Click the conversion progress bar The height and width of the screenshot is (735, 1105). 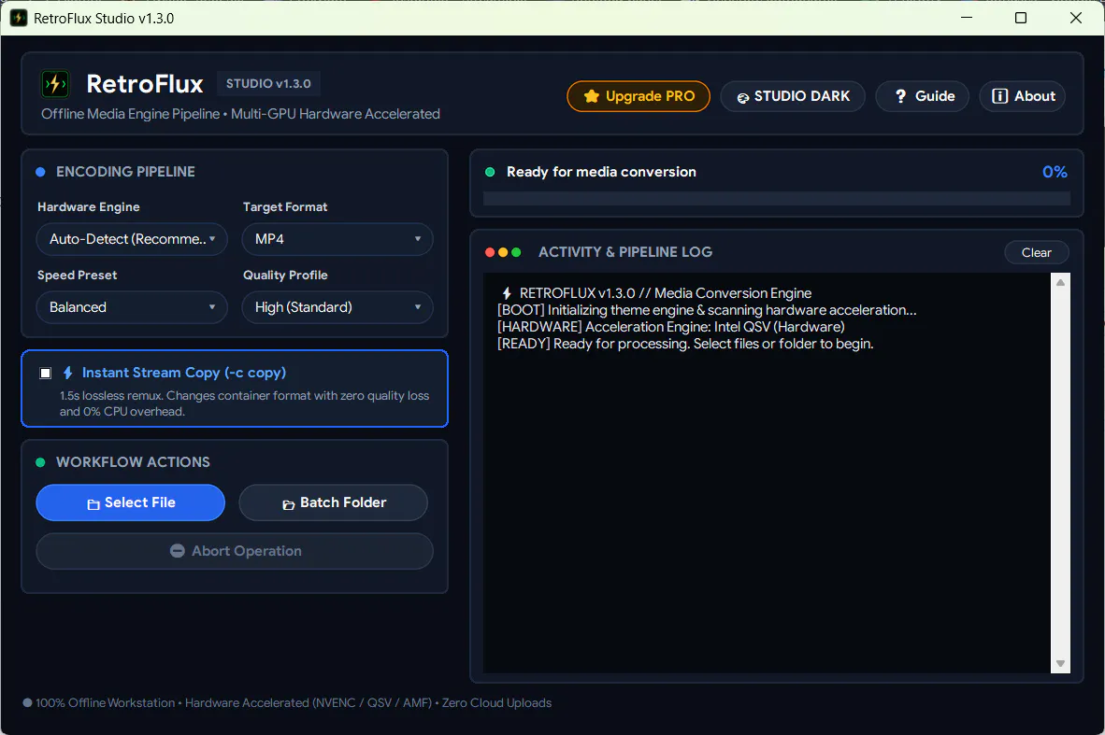(x=777, y=199)
